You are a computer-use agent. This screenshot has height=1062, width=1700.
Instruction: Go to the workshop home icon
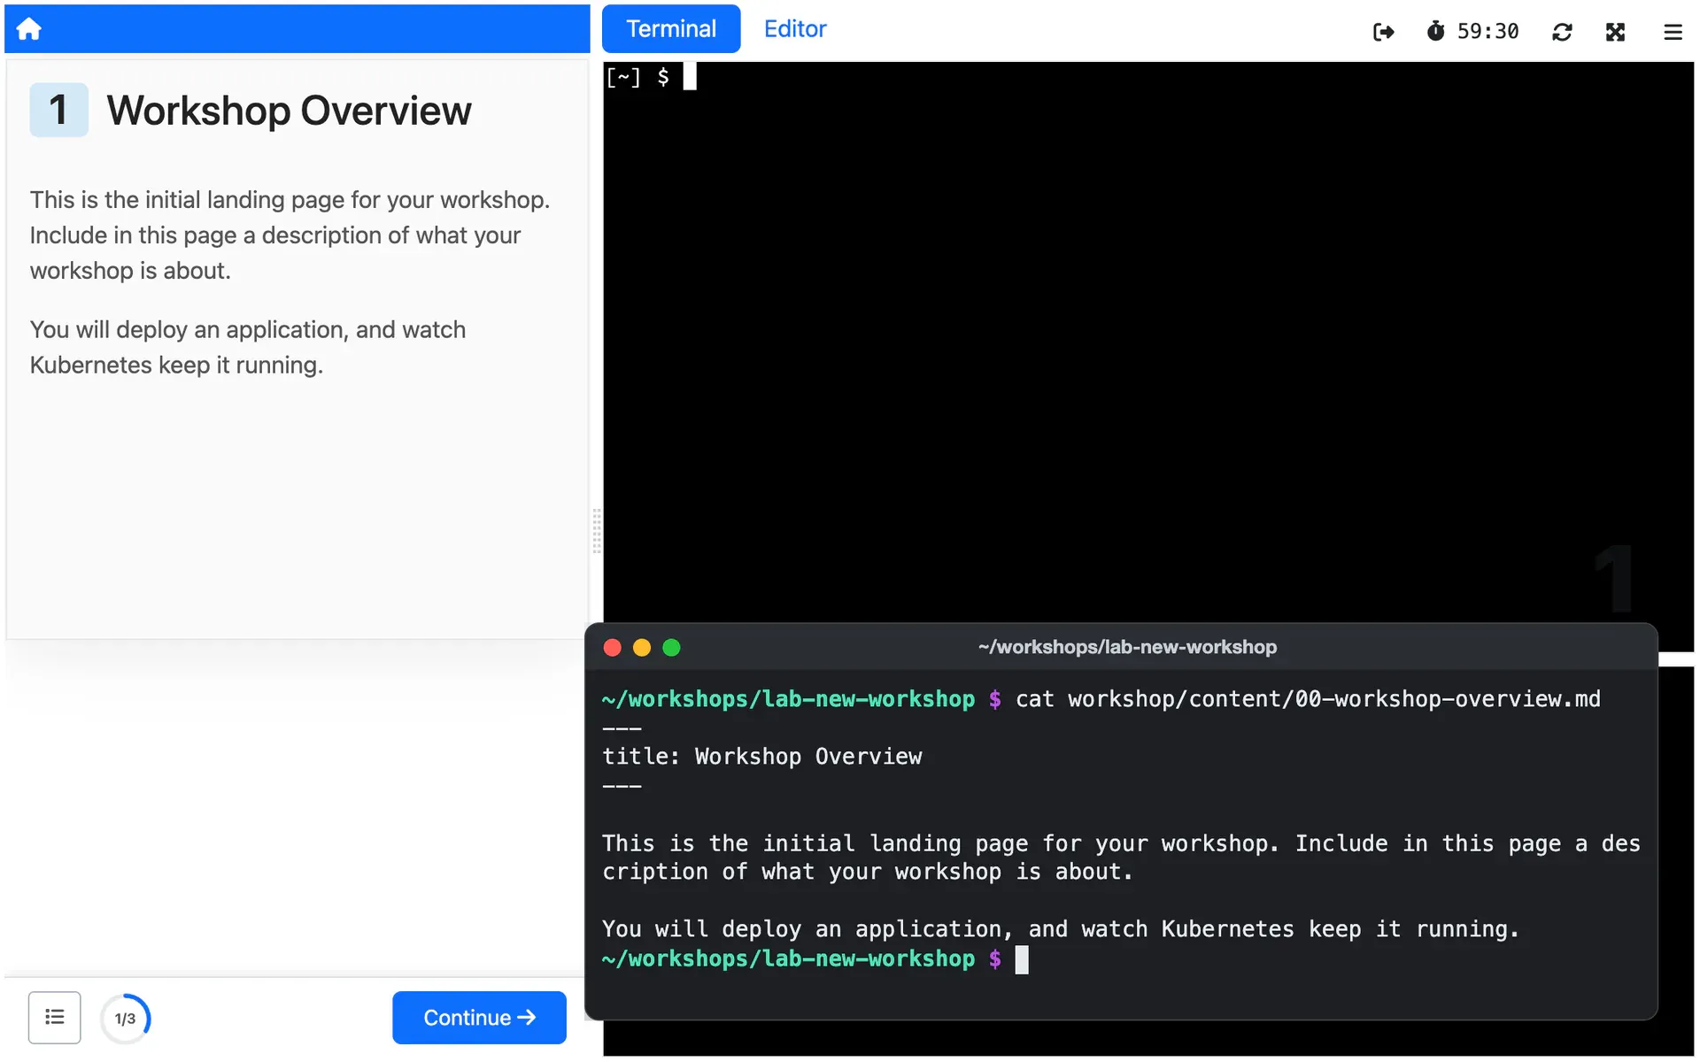coord(28,29)
